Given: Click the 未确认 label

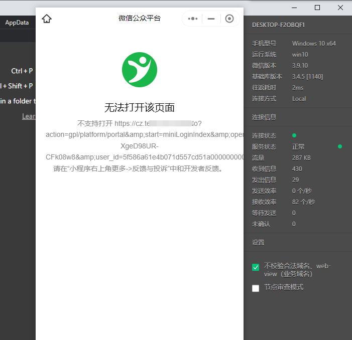Looking at the screenshot, I should pyautogui.click(x=261, y=224).
